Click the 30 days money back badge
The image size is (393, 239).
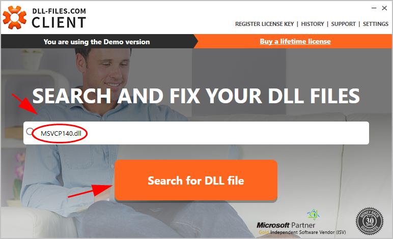click(370, 221)
